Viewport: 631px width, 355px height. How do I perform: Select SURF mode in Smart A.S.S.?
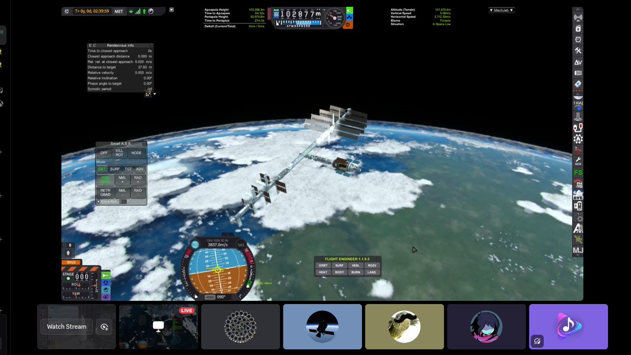(115, 169)
